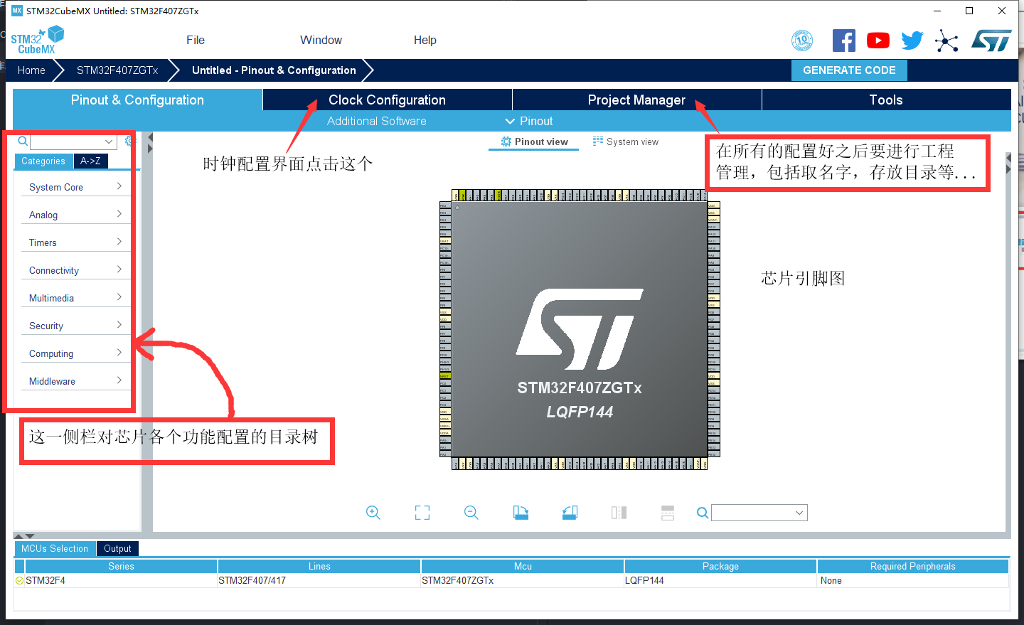1024x625 pixels.
Task: Zoom in on the chip pinout
Action: coord(373,513)
